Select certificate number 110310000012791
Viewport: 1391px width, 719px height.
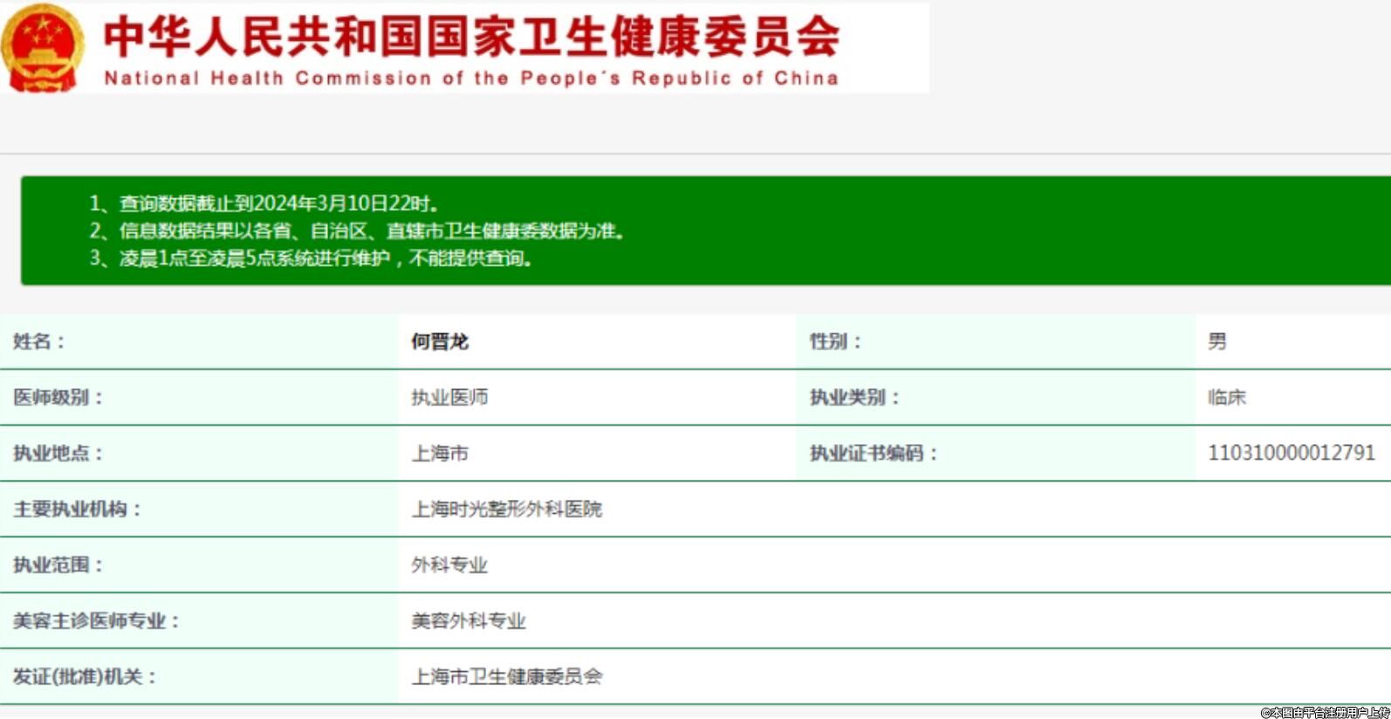click(x=1291, y=453)
